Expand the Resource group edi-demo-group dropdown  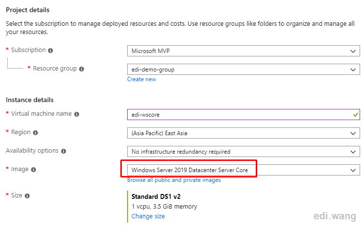244,69
